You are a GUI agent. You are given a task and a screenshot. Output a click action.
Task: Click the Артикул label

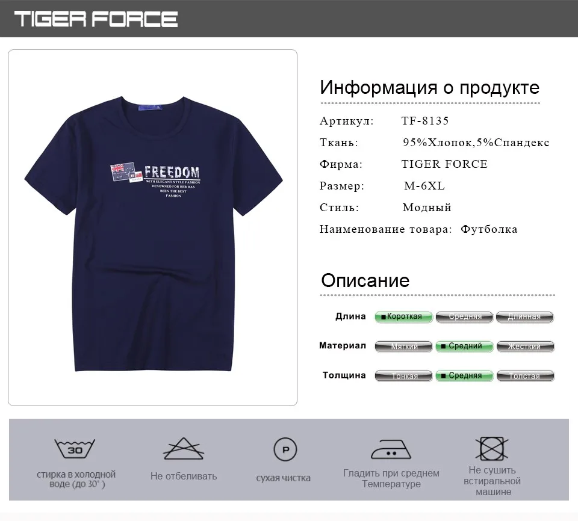(347, 121)
